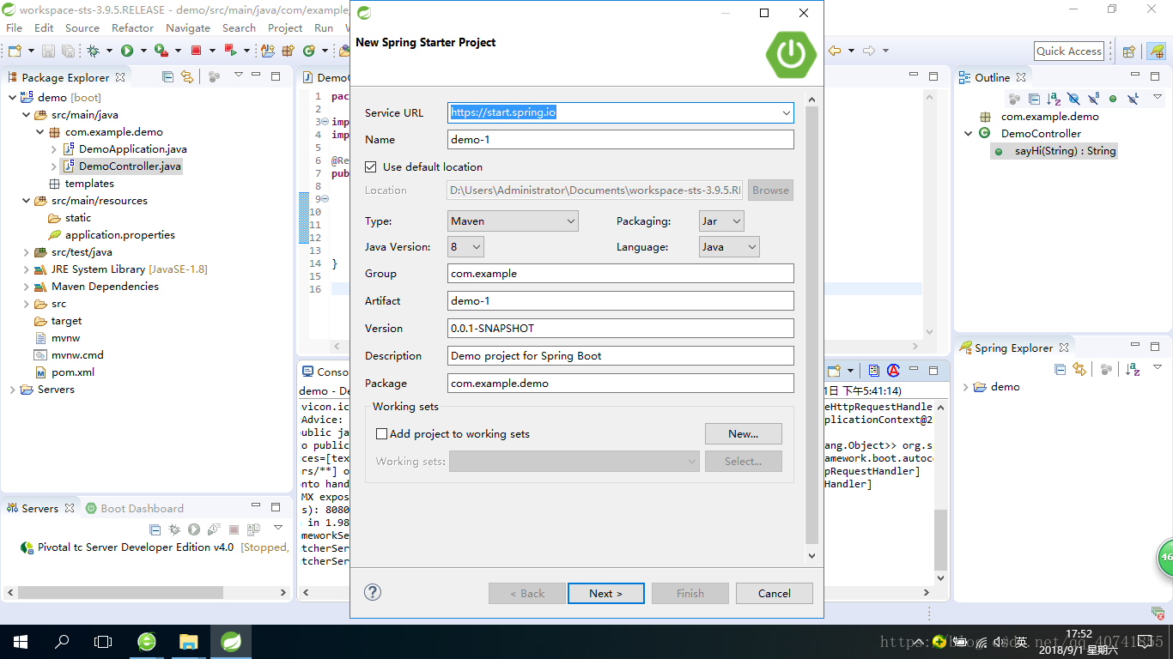The image size is (1173, 659).
Task: Select application.properties in Package Explorer
Action: 120,235
